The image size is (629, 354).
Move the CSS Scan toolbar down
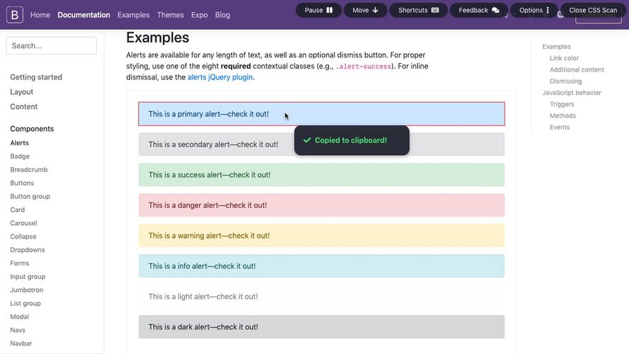pyautogui.click(x=365, y=11)
